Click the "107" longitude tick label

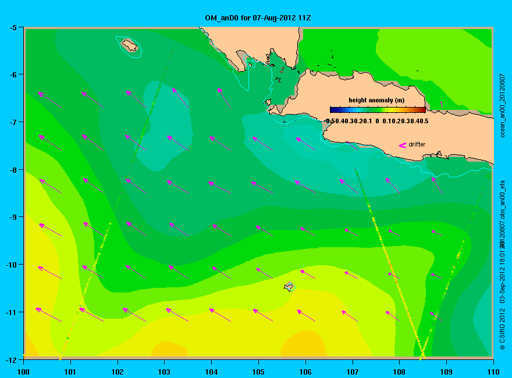coord(353,372)
